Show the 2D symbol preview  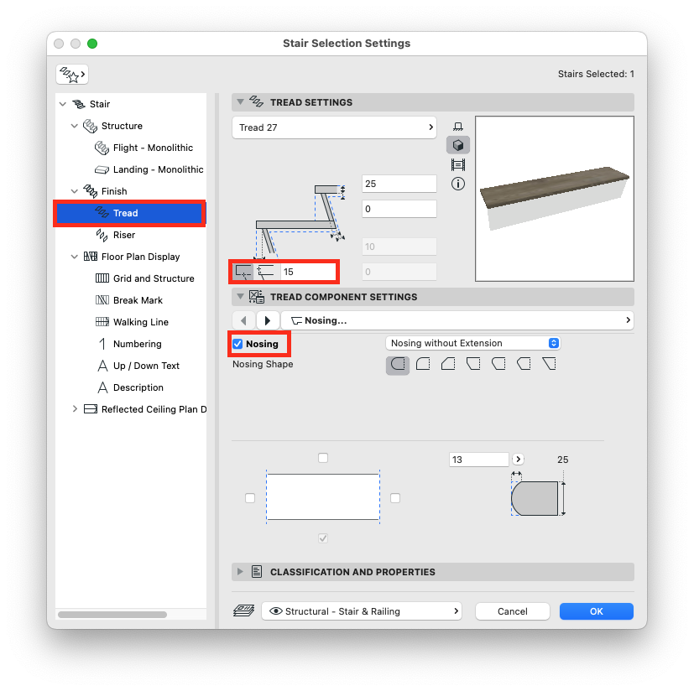(x=458, y=124)
